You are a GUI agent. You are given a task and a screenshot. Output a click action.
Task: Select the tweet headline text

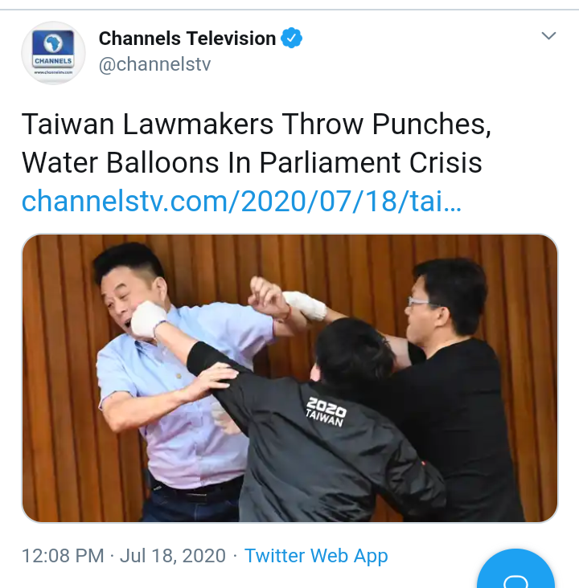(x=257, y=143)
